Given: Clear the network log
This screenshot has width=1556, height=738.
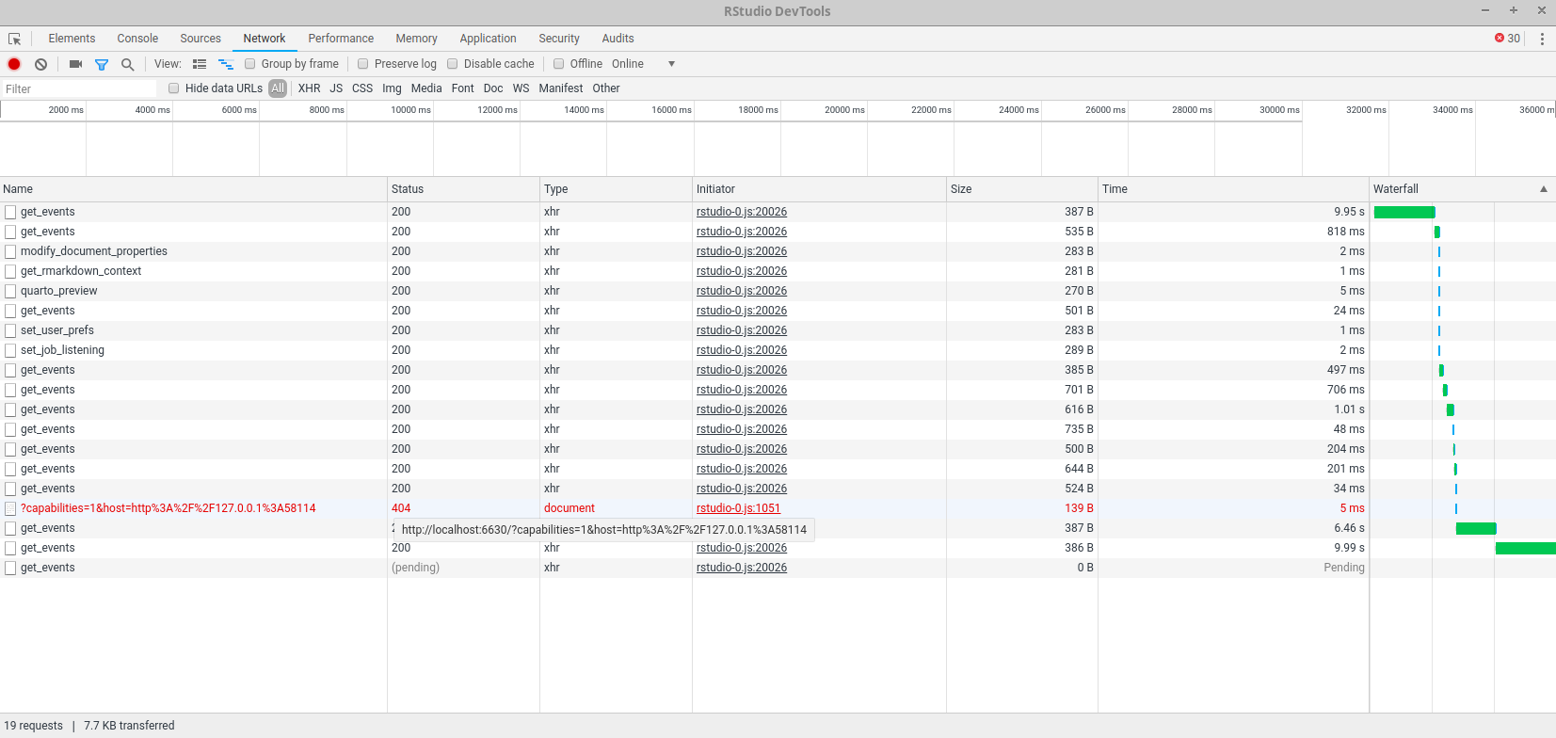Looking at the screenshot, I should point(40,64).
